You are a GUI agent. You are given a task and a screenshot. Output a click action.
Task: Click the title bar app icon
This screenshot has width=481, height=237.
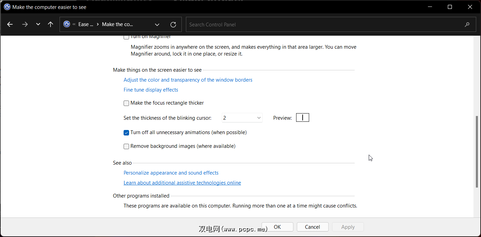pos(7,7)
